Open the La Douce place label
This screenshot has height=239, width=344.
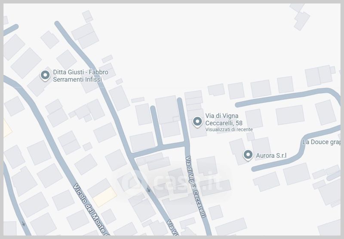tap(321, 142)
